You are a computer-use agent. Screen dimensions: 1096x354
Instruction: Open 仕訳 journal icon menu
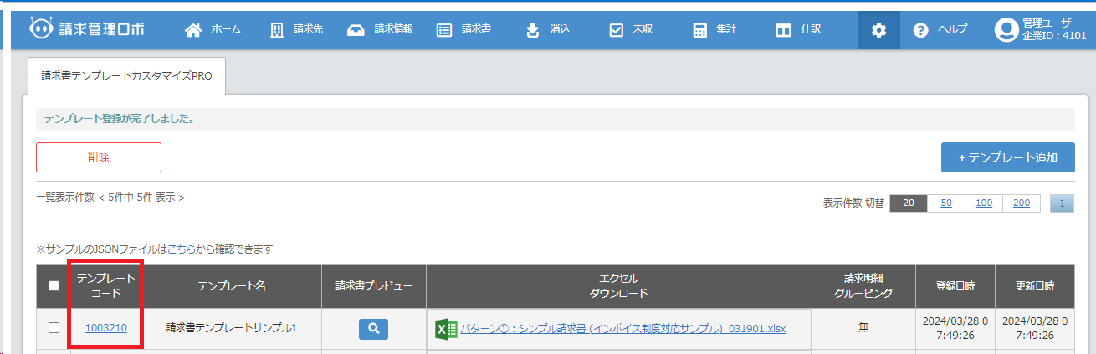[x=798, y=30]
